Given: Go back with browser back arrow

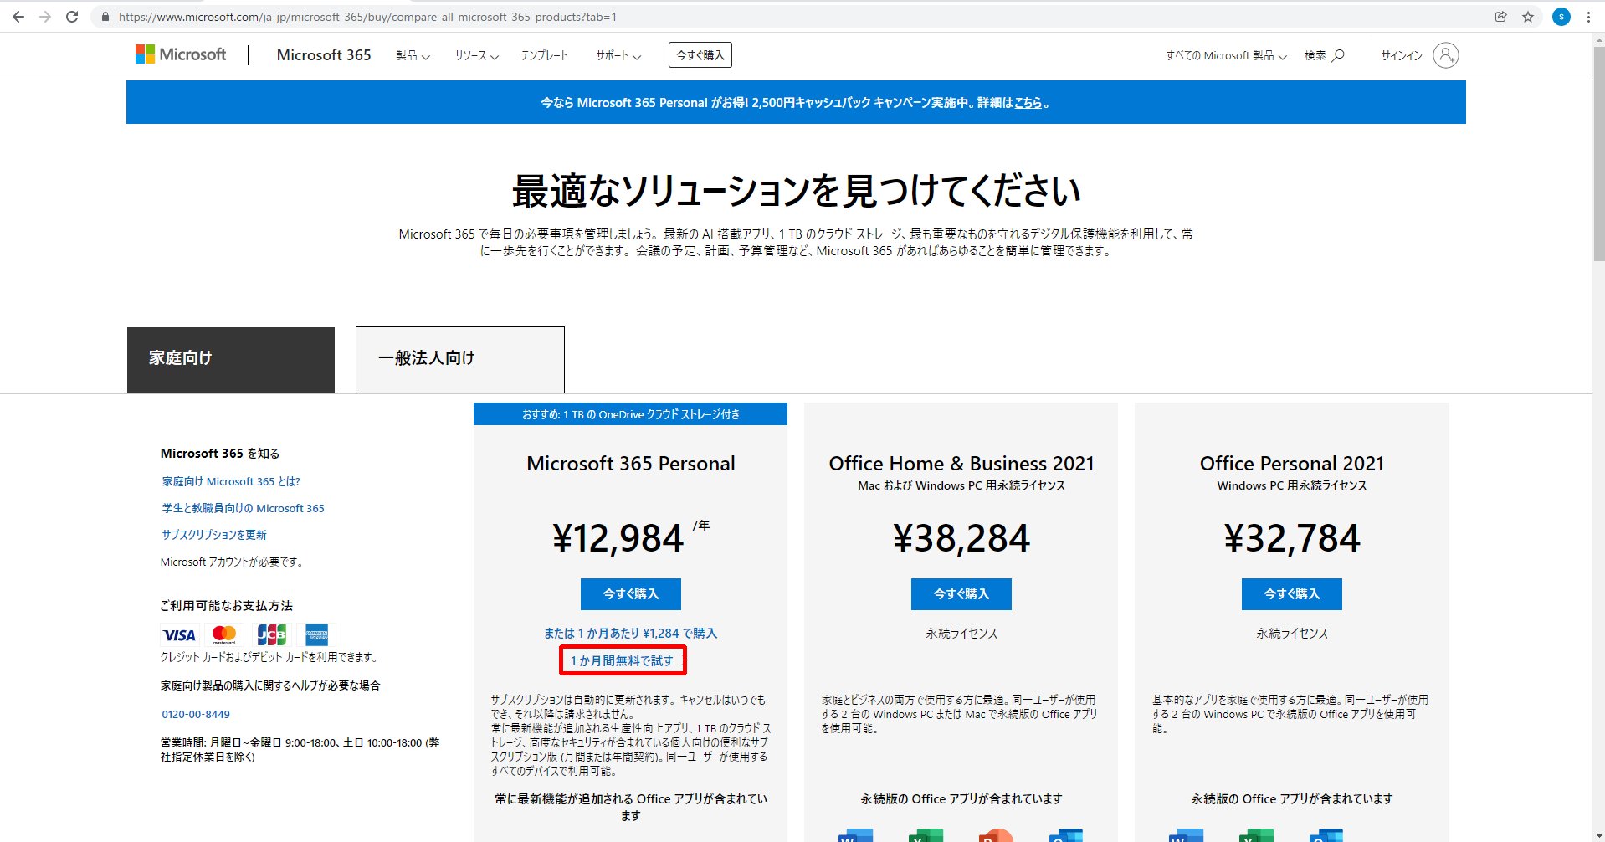Looking at the screenshot, I should click(x=18, y=17).
